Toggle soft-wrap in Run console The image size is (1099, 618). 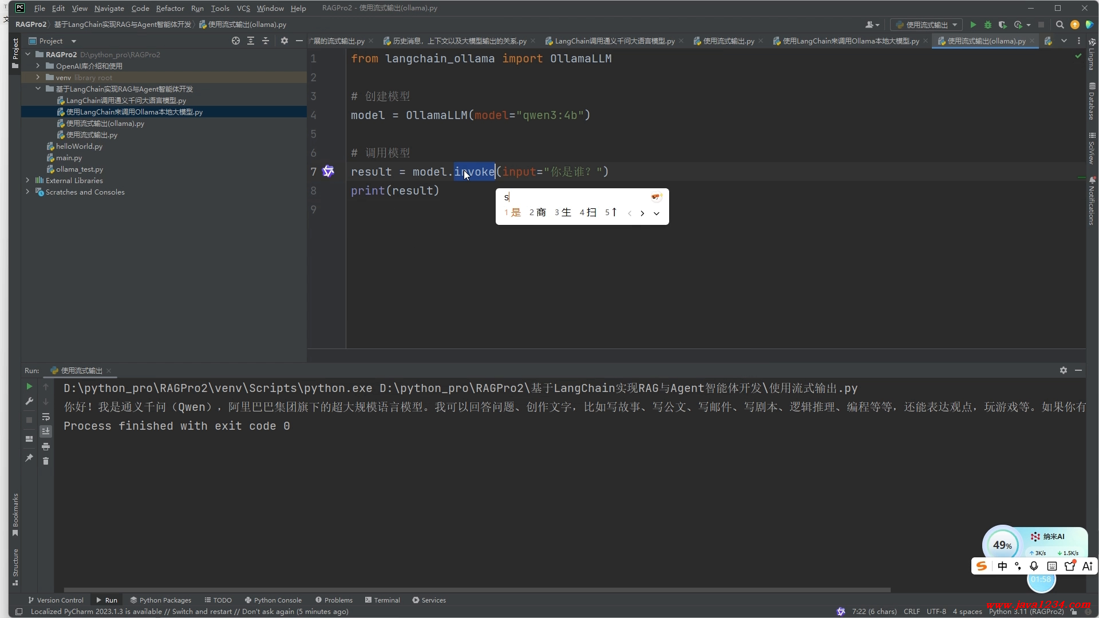point(46,417)
